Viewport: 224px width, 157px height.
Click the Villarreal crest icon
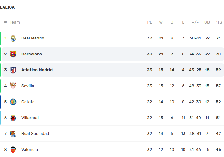13,118
